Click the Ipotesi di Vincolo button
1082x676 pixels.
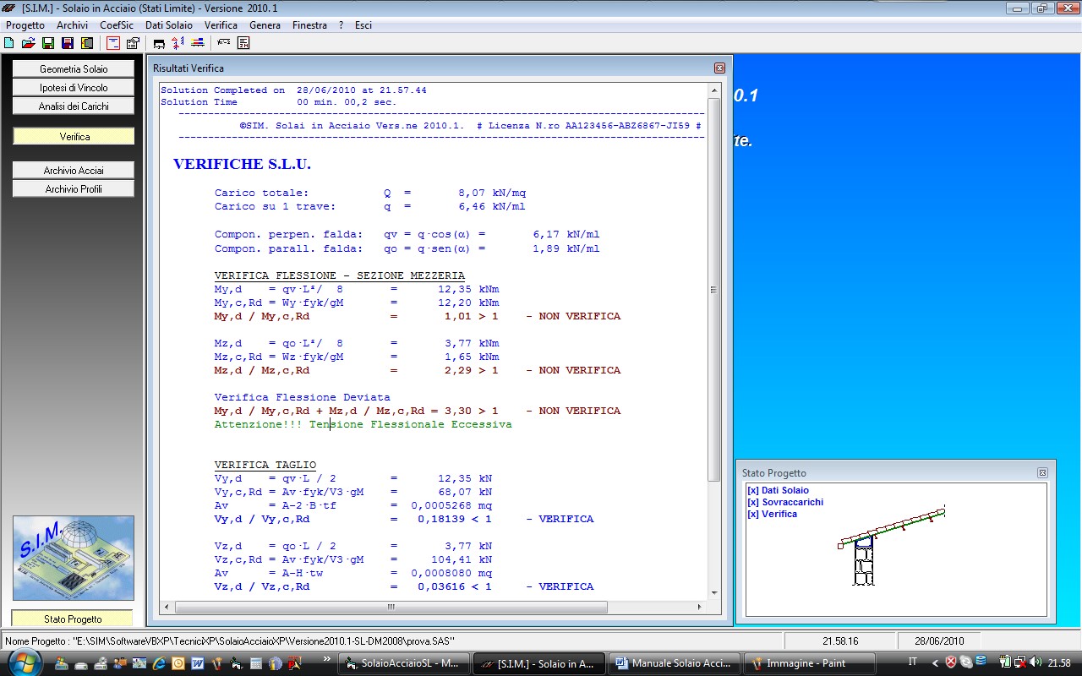pos(74,87)
